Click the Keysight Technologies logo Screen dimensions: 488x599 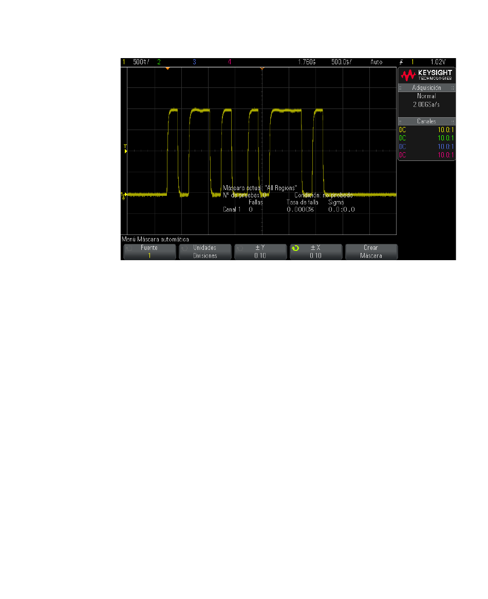click(426, 75)
